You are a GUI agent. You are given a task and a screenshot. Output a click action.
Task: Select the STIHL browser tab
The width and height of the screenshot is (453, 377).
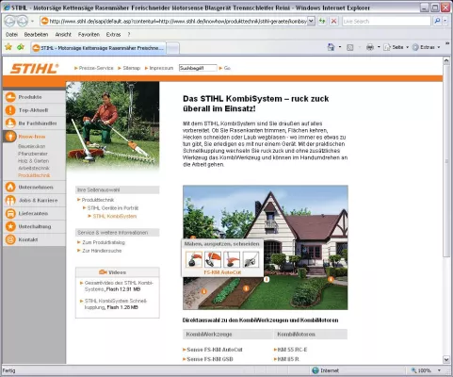[98, 48]
